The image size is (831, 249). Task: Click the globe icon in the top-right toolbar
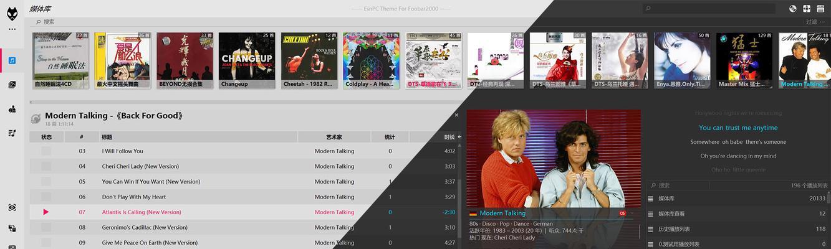click(792, 9)
